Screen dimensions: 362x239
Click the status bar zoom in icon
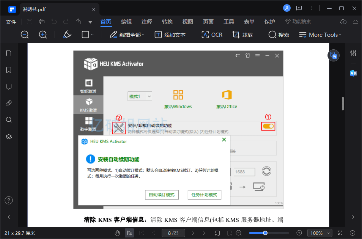(x=299, y=233)
